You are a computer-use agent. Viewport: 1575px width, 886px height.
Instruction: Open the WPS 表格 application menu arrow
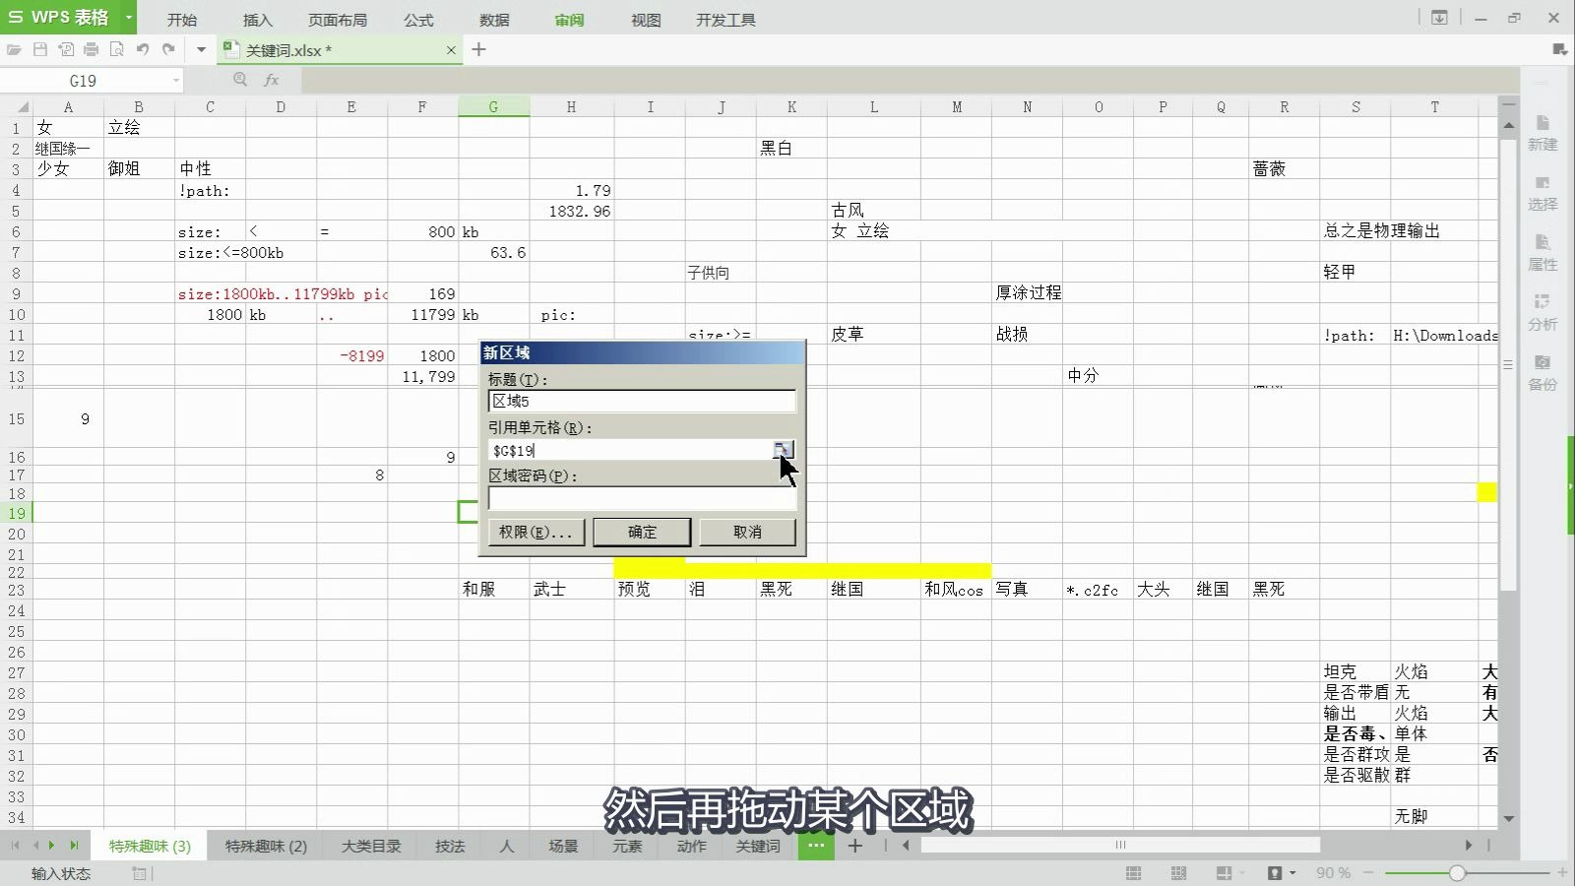click(128, 18)
